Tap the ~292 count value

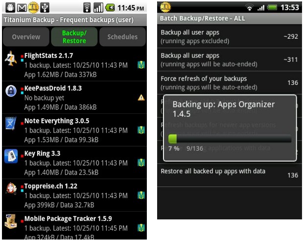pyautogui.click(x=291, y=36)
